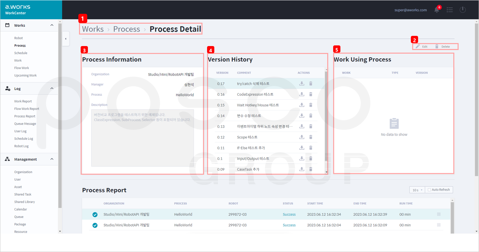Enable the Auto Refresh checkbox
This screenshot has width=479, height=252.
[429, 190]
